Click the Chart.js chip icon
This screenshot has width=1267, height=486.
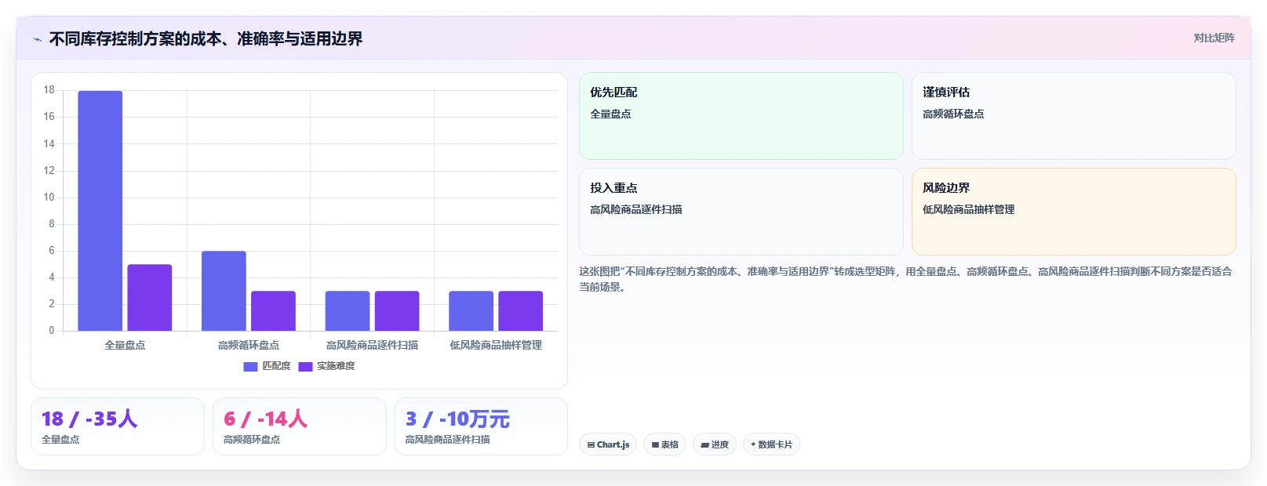591,444
